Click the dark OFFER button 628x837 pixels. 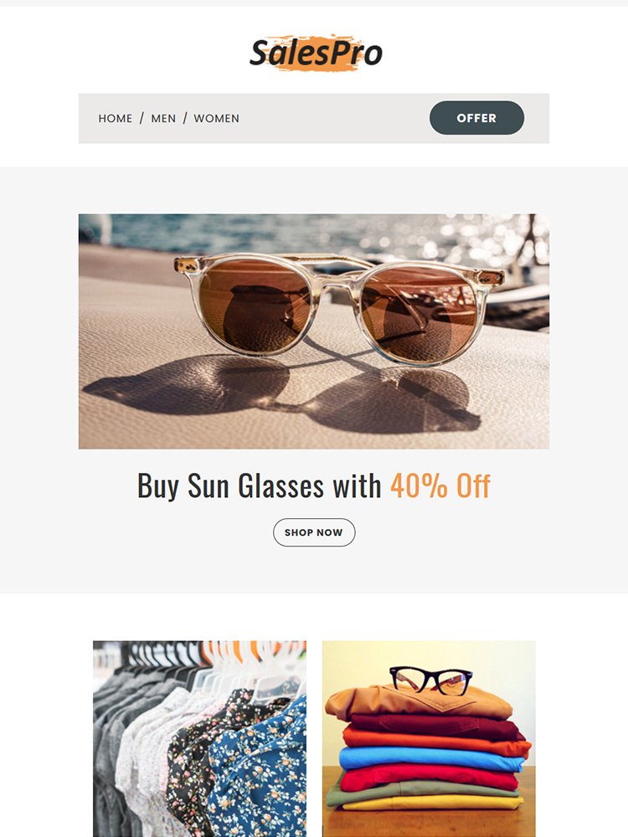click(x=476, y=118)
